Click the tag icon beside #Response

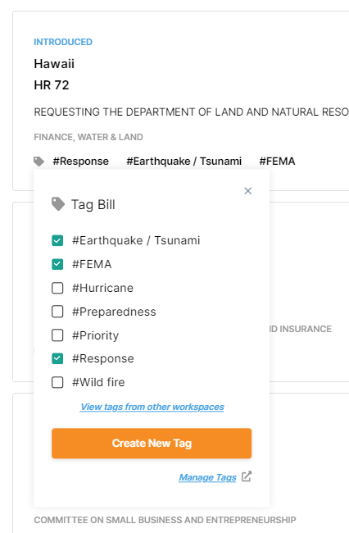point(39,162)
